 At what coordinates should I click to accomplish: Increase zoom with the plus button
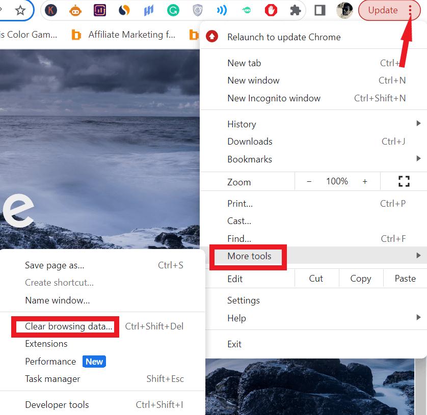(x=365, y=181)
